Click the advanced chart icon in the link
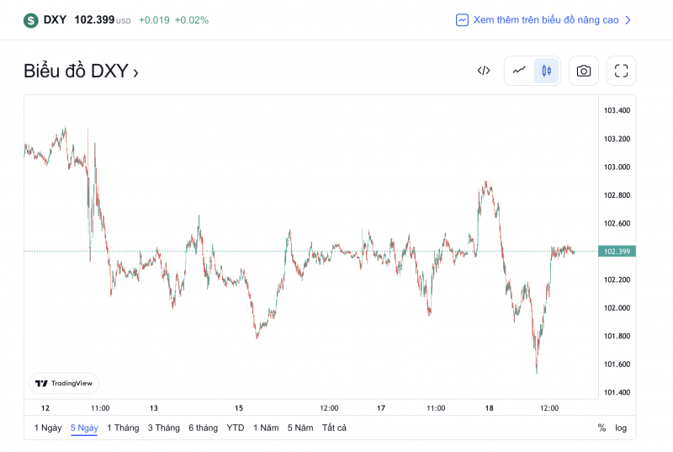Viewport: 673px width, 452px height. point(462,19)
